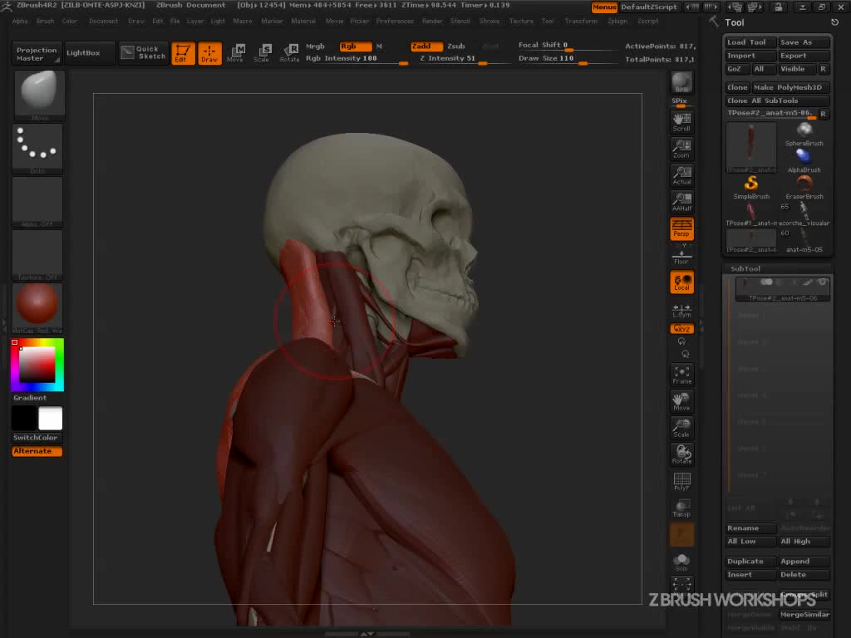Select the Scale transform icon in top shelf

(262, 53)
